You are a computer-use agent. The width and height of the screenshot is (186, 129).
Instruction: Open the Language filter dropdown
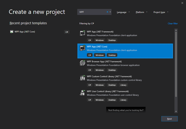click(x=123, y=12)
